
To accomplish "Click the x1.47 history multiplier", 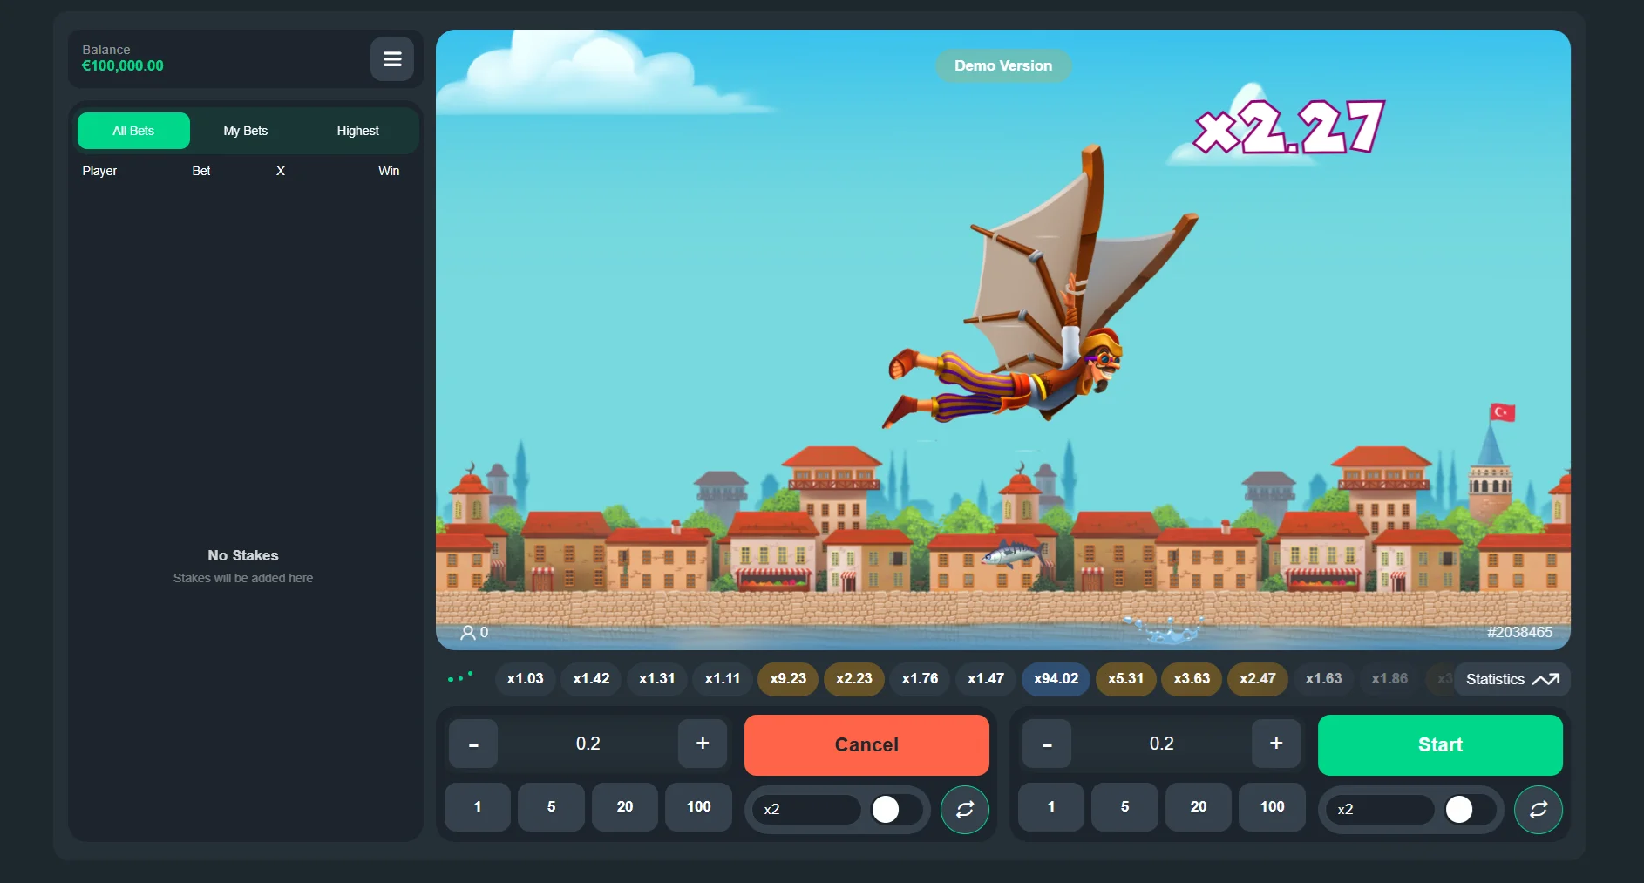I will tap(986, 679).
